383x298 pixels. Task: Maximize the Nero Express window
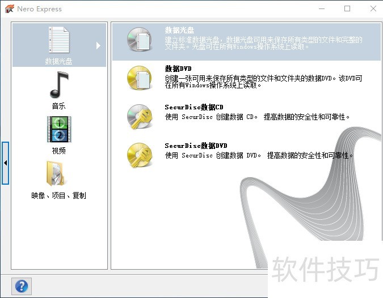point(347,8)
